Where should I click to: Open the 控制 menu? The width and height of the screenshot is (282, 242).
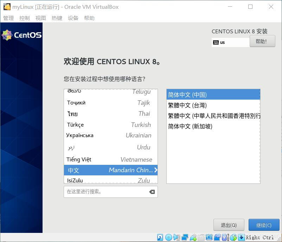tap(25, 18)
